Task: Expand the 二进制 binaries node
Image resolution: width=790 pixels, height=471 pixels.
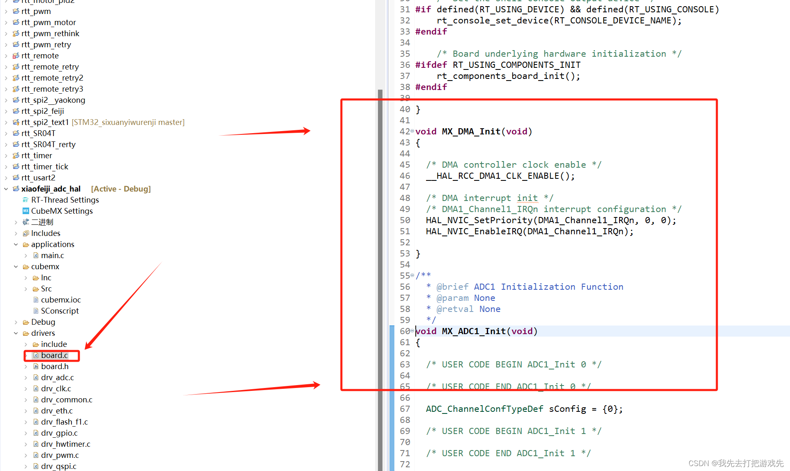Action: click(x=16, y=222)
